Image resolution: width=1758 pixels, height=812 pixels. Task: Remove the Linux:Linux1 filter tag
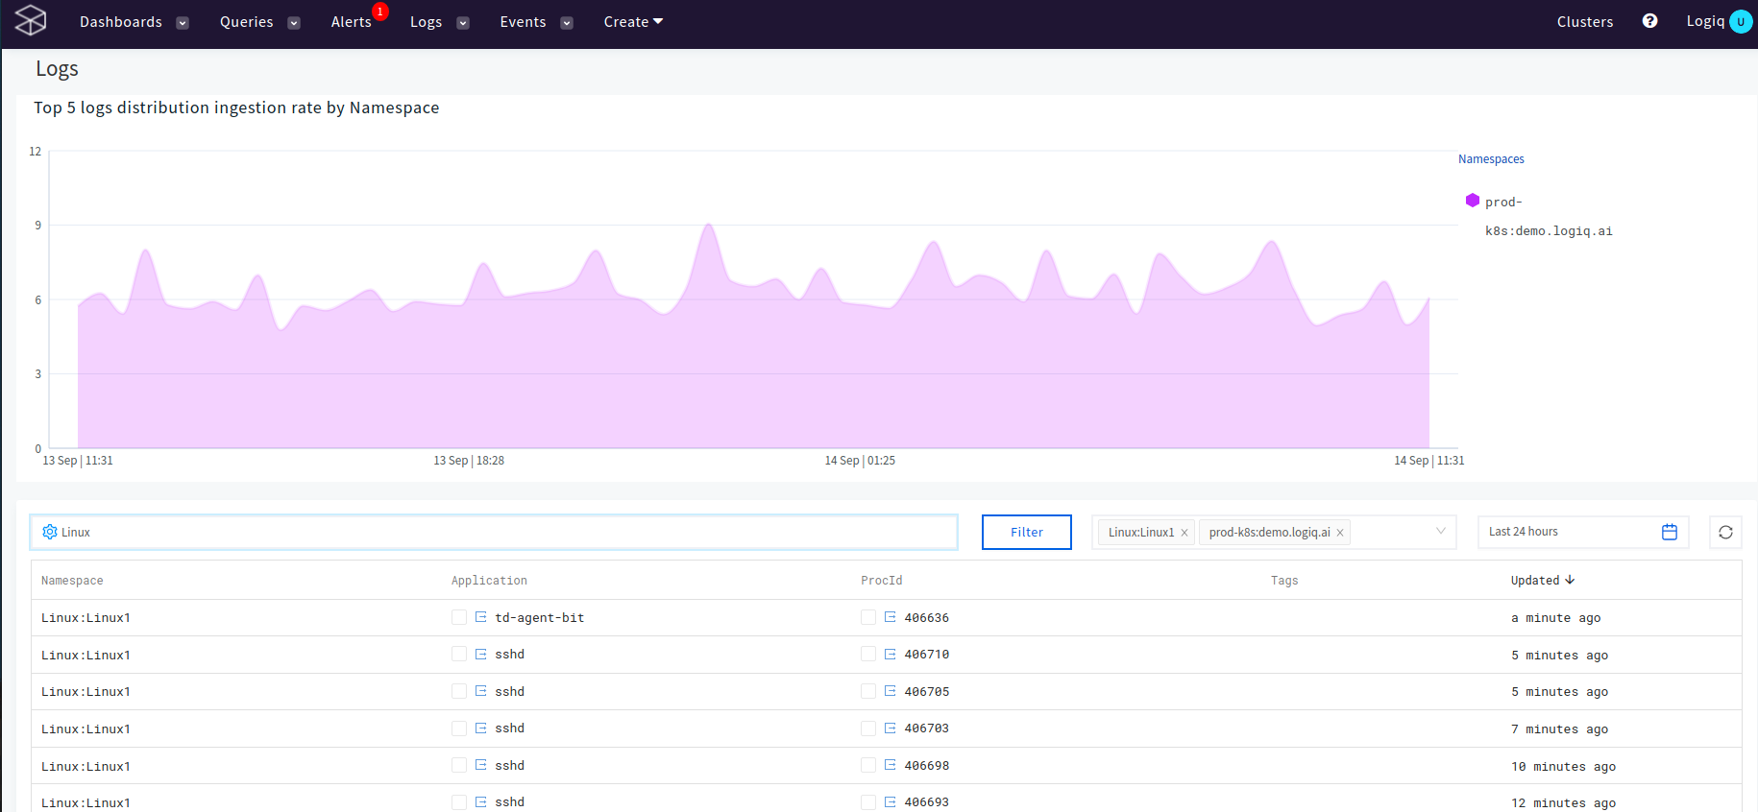pos(1184,533)
